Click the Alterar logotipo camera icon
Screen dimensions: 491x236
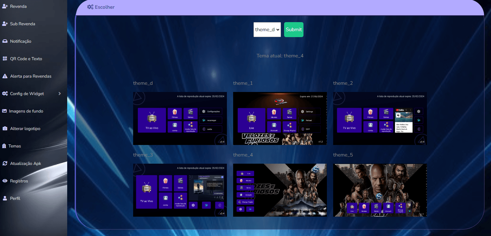click(x=5, y=128)
